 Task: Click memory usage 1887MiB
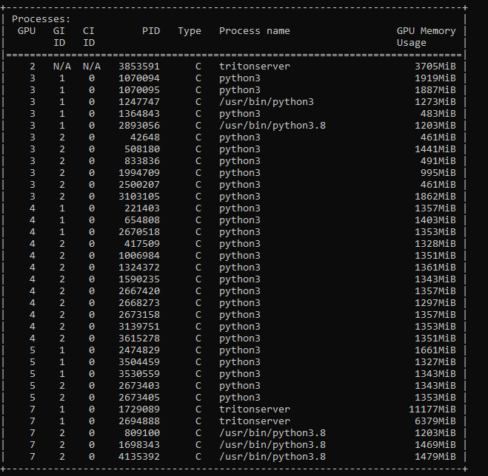coord(435,90)
